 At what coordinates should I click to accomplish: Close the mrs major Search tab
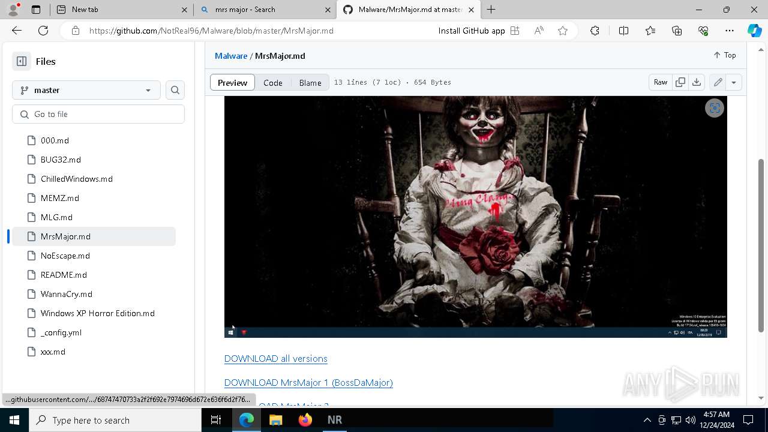point(328,10)
